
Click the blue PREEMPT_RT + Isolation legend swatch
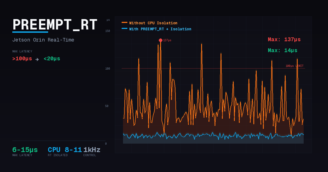[x=124, y=29]
